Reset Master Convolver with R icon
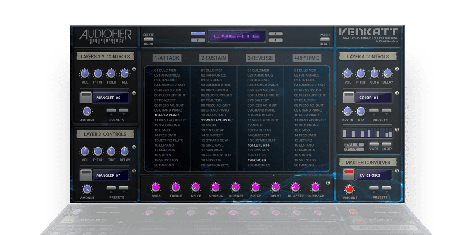The width and height of the screenshot is (464, 235). (x=396, y=171)
